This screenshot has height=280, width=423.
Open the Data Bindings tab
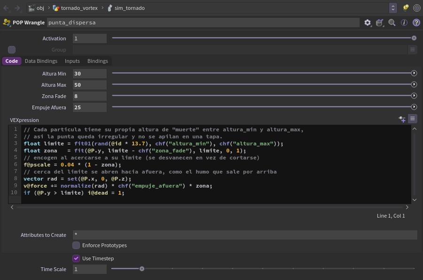(x=41, y=61)
